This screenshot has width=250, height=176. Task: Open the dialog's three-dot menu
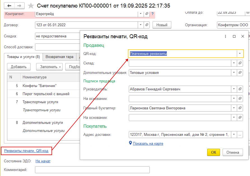(x=225, y=36)
